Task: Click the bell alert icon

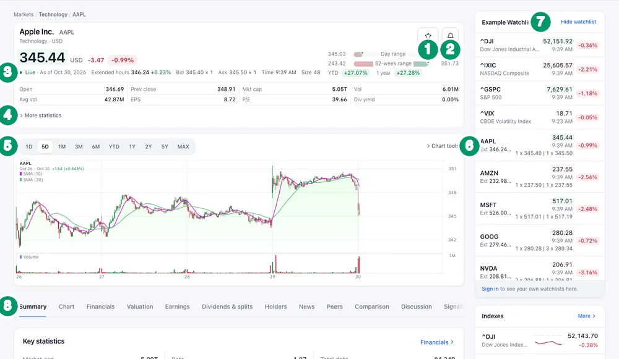Action: [450, 35]
